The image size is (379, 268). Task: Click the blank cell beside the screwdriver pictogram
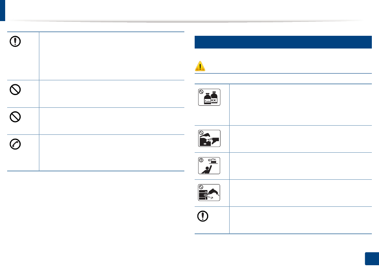pyautogui.click(x=301, y=193)
